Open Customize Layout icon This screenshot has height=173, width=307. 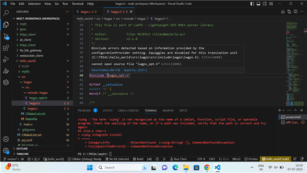(271, 4)
